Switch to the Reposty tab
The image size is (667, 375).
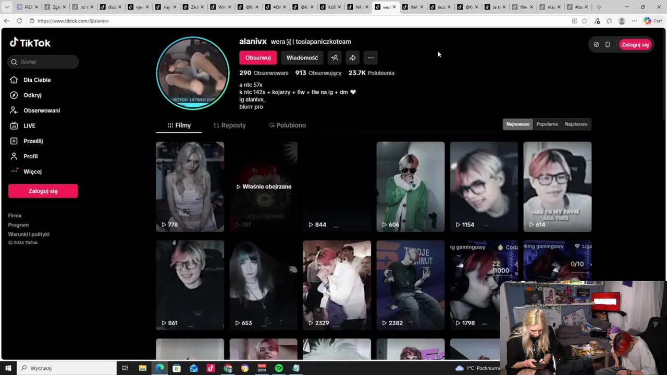click(x=229, y=126)
